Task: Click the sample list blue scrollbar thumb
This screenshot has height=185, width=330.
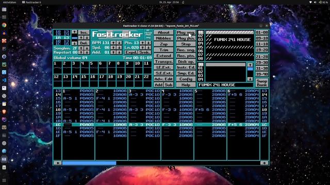Action: click(x=250, y=69)
